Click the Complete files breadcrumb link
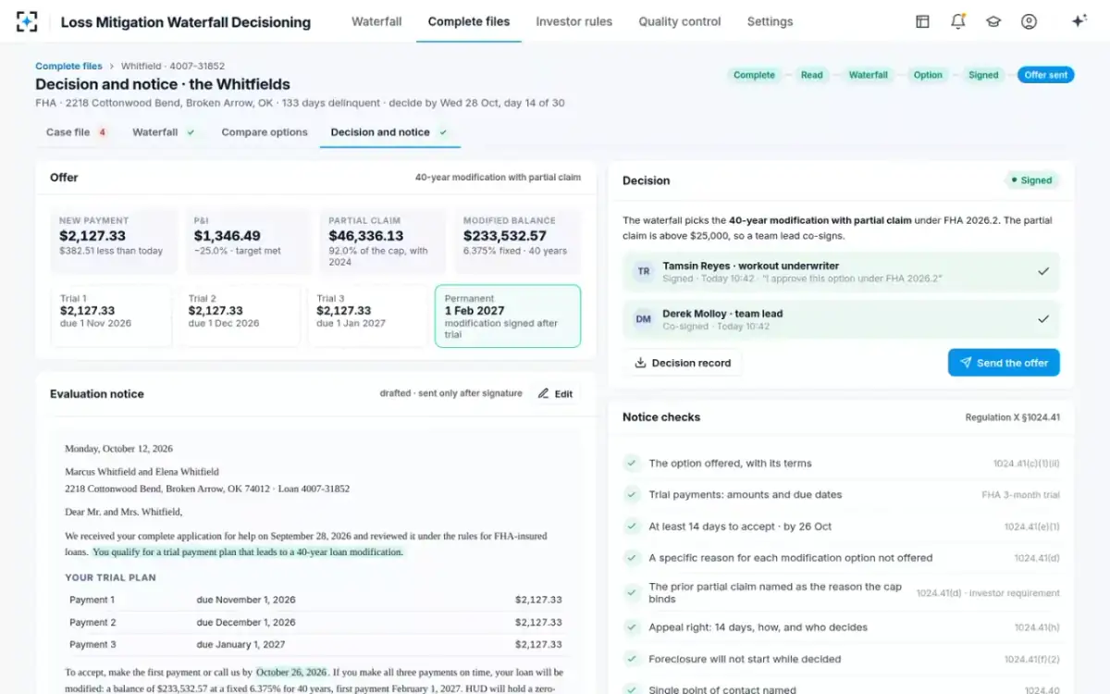 (x=68, y=67)
